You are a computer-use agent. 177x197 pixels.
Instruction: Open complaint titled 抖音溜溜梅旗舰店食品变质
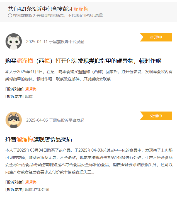point(39,139)
